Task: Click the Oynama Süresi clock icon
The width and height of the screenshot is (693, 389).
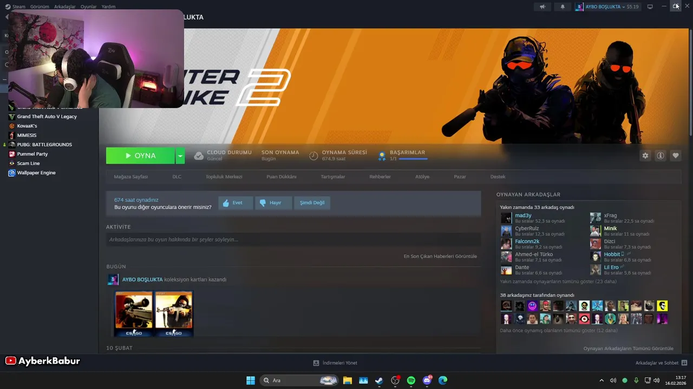Action: pyautogui.click(x=313, y=156)
